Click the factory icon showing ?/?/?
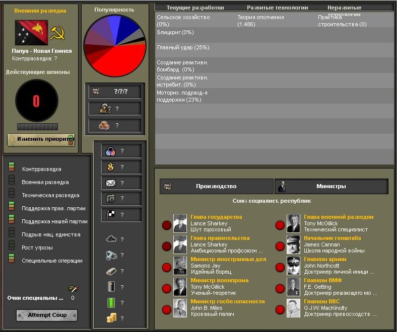Screen dimensions: 397x332 tap(96, 91)
